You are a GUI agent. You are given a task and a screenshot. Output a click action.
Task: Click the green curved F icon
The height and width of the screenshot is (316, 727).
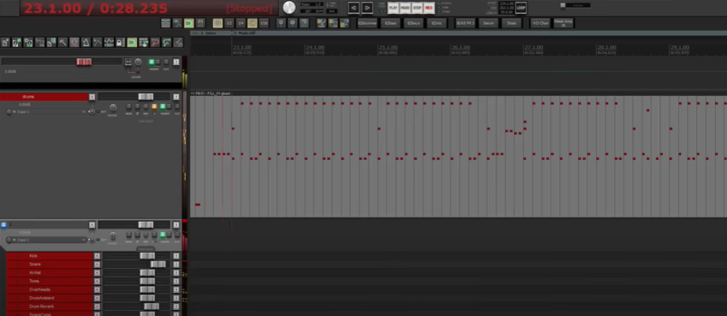click(x=166, y=43)
